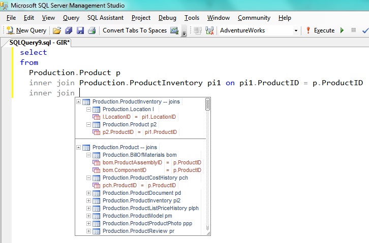Image resolution: width=369 pixels, height=243 pixels.
Task: Click the red exclamation Execute icon
Action: (308, 30)
